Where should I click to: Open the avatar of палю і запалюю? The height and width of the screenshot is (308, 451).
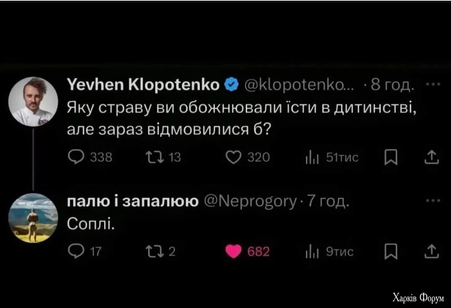pos(33,218)
